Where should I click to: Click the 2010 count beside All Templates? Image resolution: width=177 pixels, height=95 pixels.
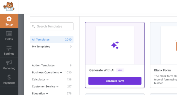click(x=68, y=40)
